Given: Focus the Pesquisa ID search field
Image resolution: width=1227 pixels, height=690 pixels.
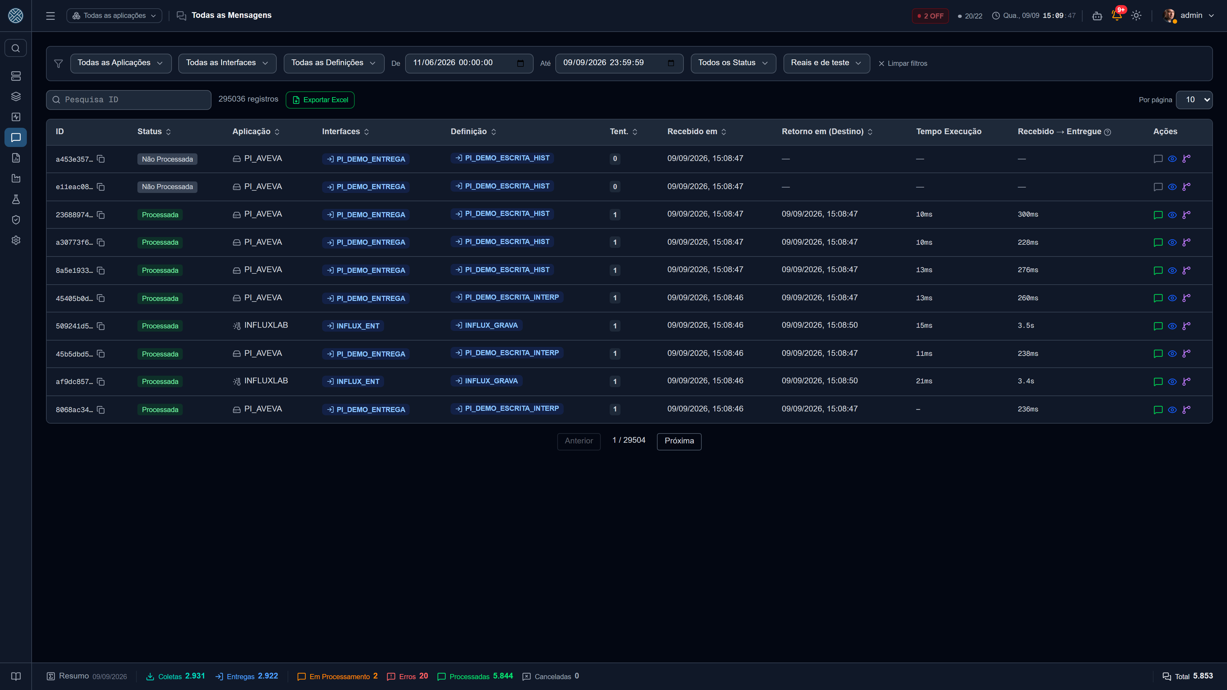Looking at the screenshot, I should [x=128, y=100].
